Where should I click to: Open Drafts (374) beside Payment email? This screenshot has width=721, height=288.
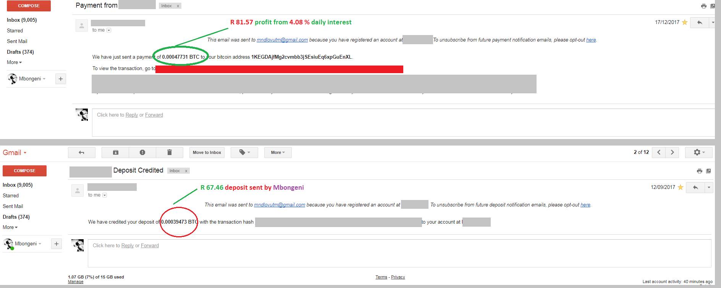pos(20,52)
